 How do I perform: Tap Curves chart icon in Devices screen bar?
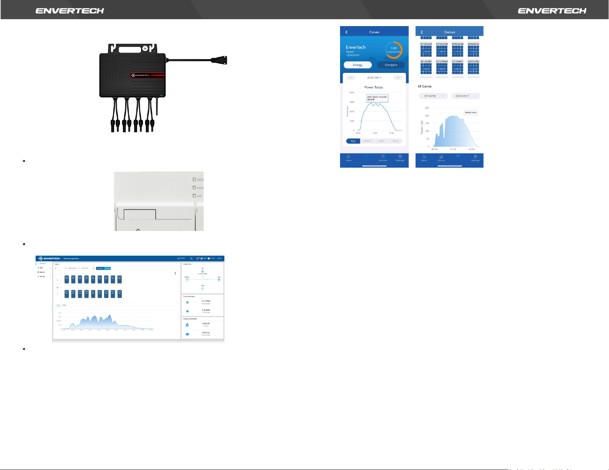click(x=441, y=158)
